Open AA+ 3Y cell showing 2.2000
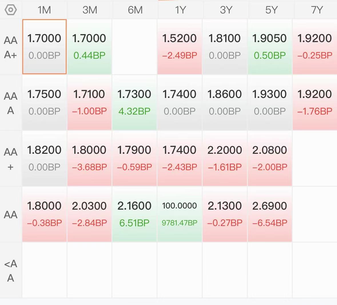 225,158
